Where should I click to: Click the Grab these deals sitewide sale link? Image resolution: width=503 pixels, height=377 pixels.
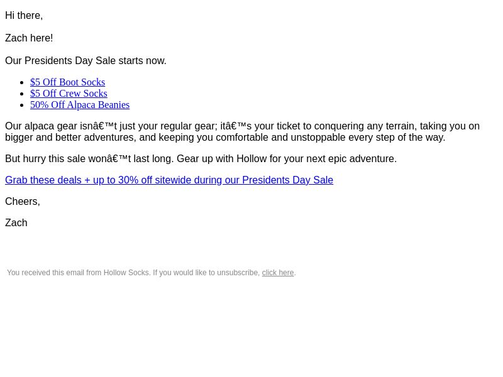(x=169, y=180)
